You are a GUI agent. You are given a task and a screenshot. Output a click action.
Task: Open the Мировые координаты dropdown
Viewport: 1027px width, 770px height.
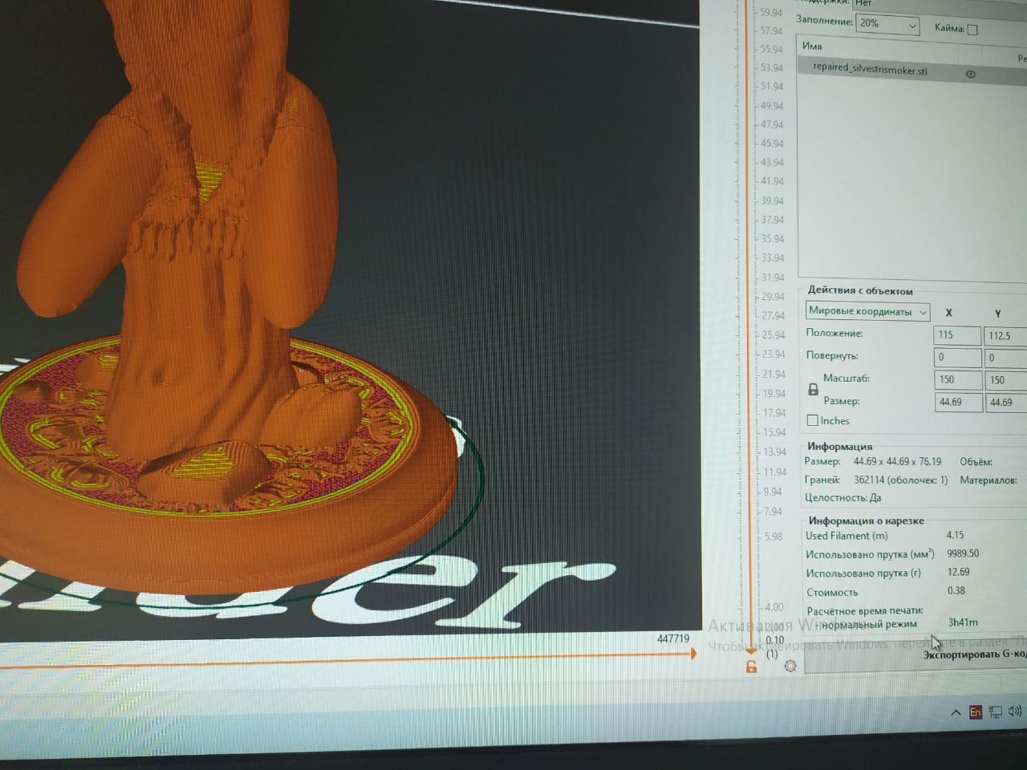pyautogui.click(x=868, y=311)
